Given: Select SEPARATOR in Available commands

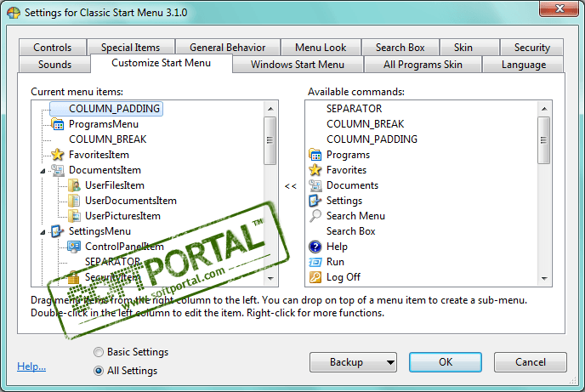Looking at the screenshot, I should [x=354, y=109].
